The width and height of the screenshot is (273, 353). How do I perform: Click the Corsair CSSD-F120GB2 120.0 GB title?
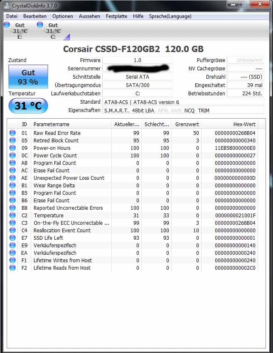[133, 49]
